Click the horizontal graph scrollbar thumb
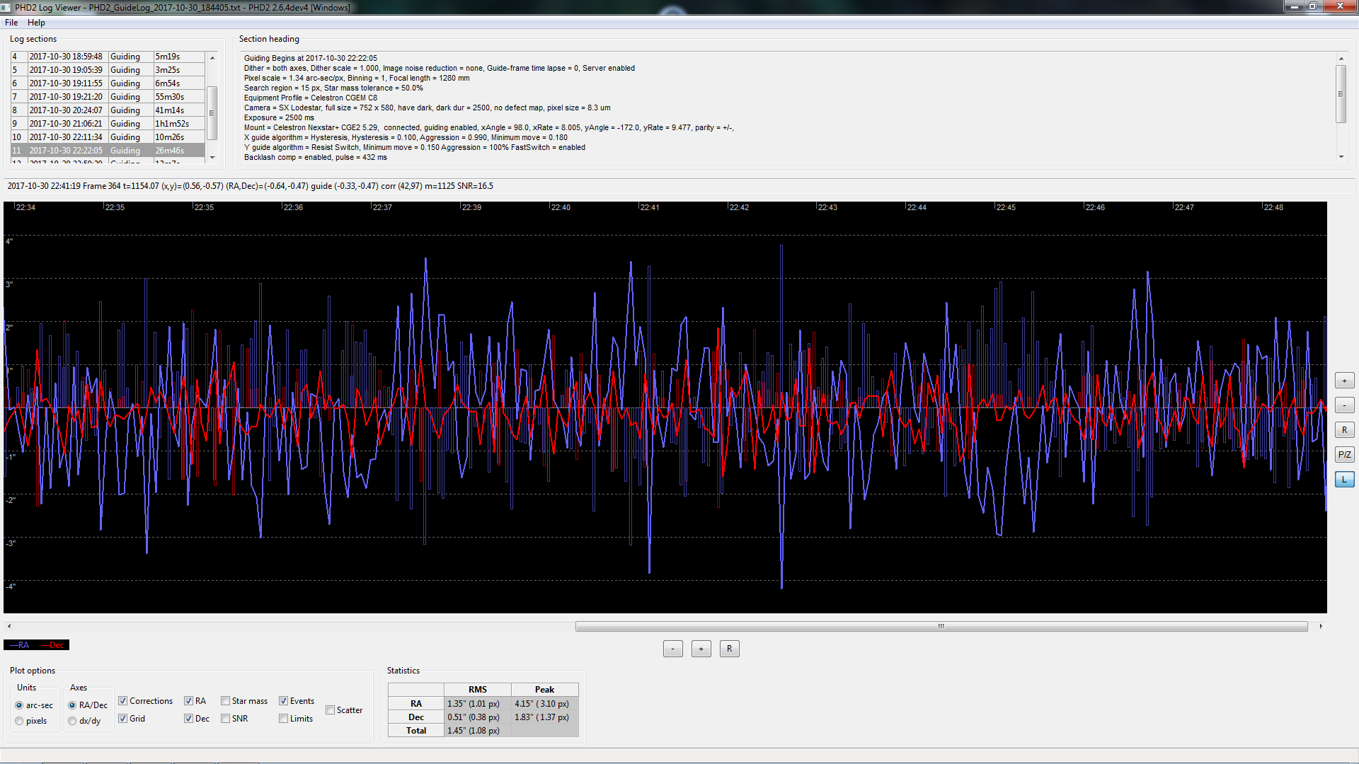The image size is (1359, 764). click(x=941, y=626)
